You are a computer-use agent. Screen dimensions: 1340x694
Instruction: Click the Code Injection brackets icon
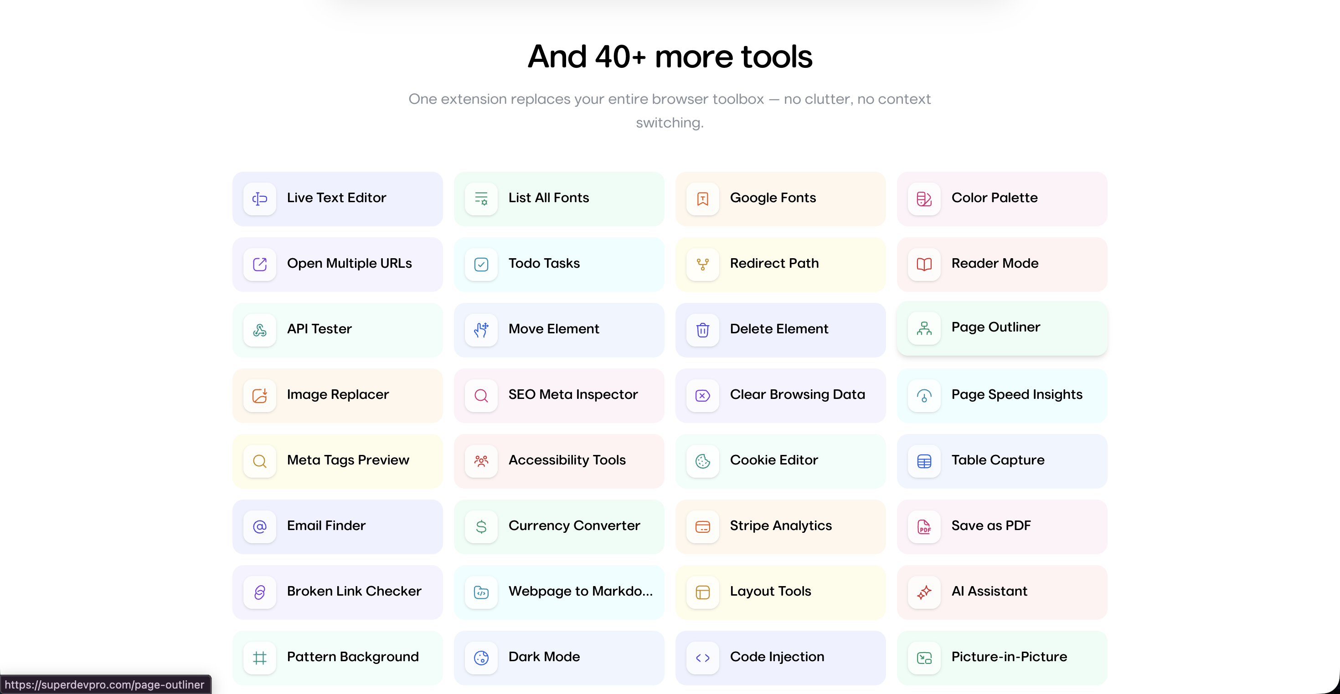pos(703,657)
